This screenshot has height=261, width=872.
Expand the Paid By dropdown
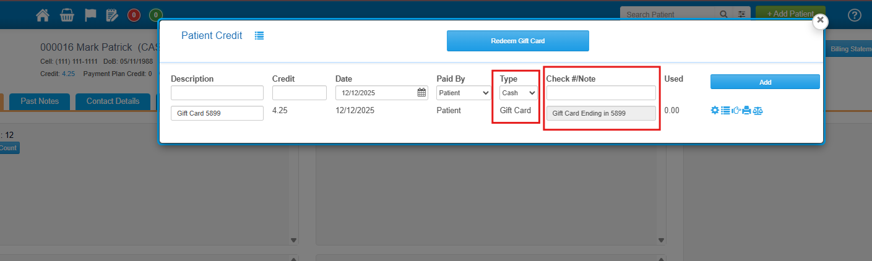464,93
